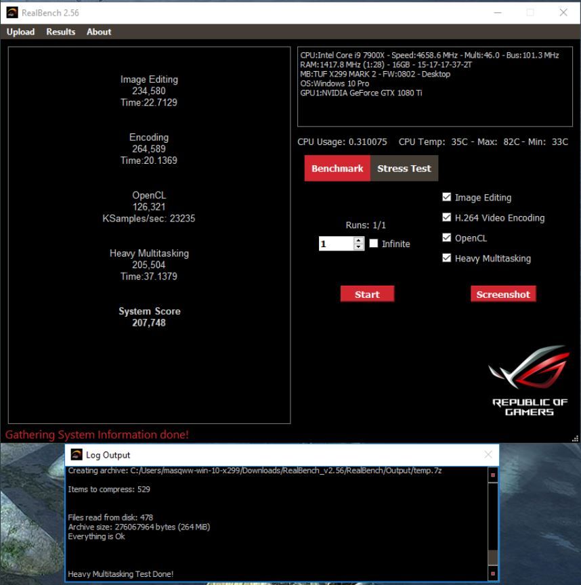Enable the Infinite runs checkbox
The width and height of the screenshot is (581, 585).
tap(374, 243)
